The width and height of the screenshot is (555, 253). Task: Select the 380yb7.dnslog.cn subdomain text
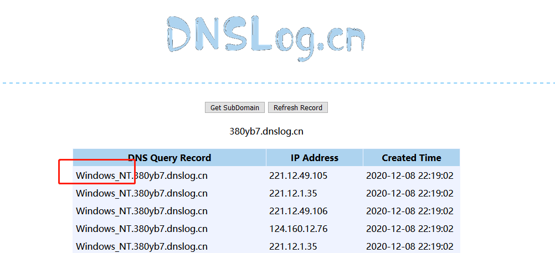coord(266,132)
